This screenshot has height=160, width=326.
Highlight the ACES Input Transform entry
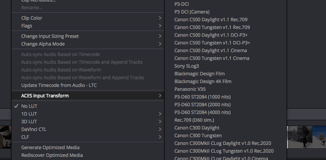coord(45,95)
